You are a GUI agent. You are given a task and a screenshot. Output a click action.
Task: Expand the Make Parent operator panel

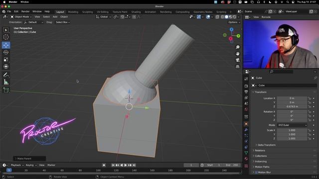pyautogui.click(x=29, y=159)
